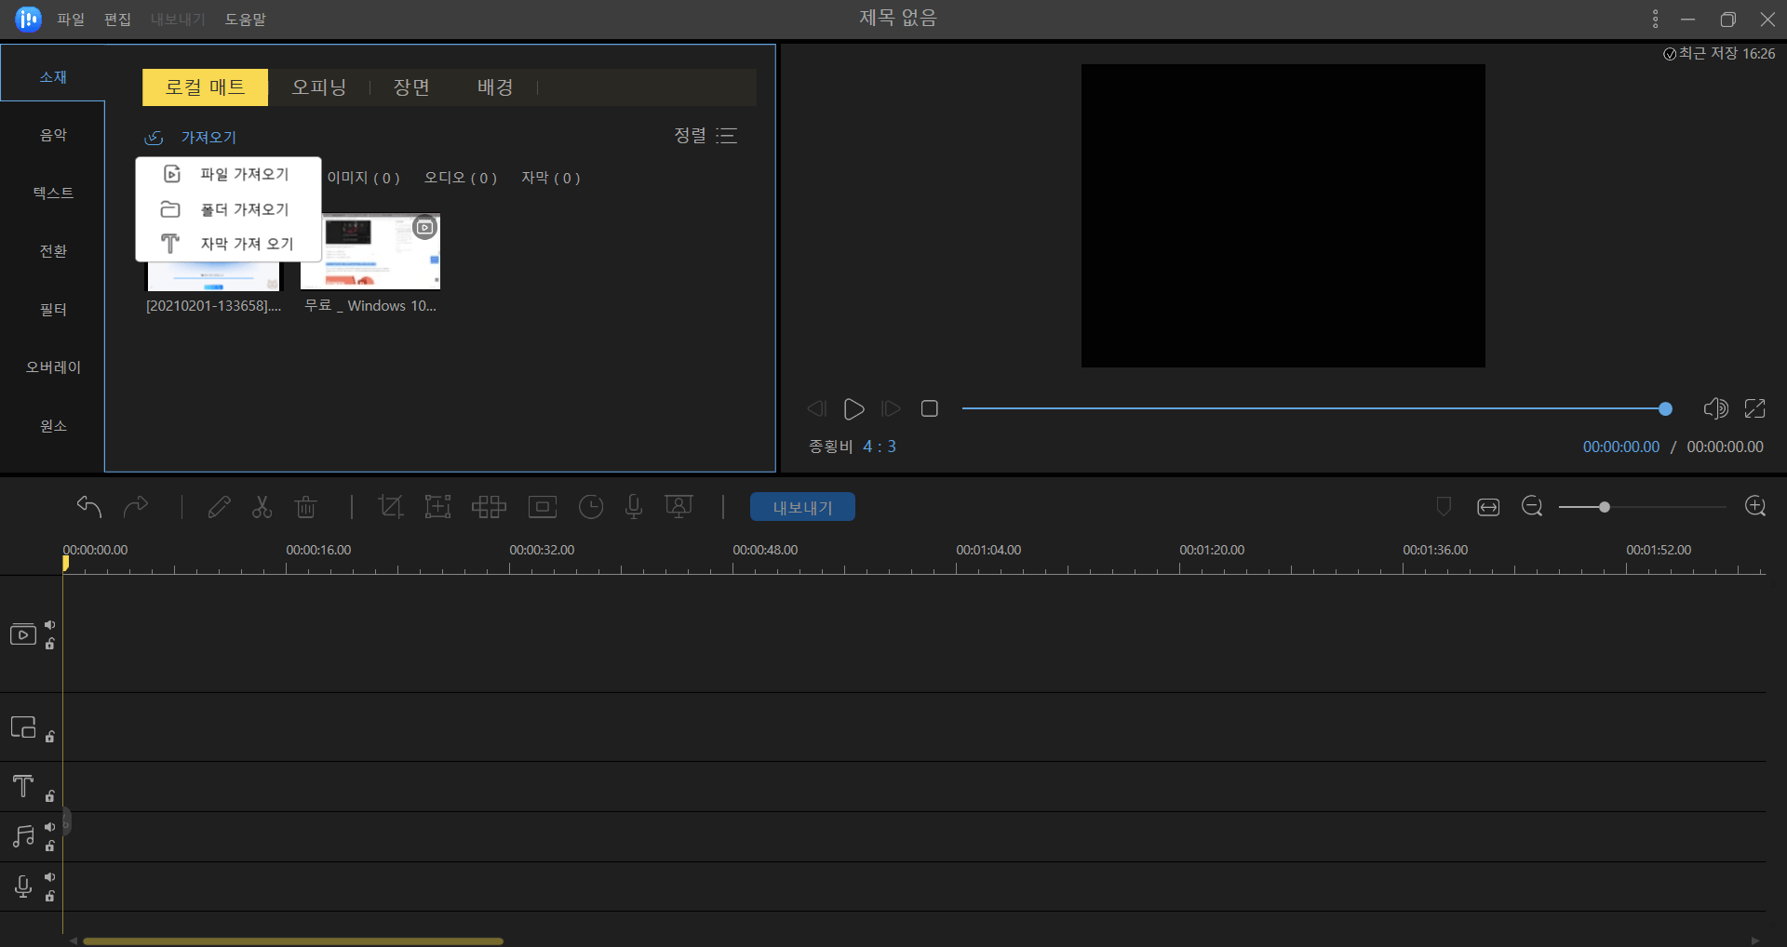Click the timeline zoom slider handle
Image resolution: width=1787 pixels, height=947 pixels.
point(1604,507)
